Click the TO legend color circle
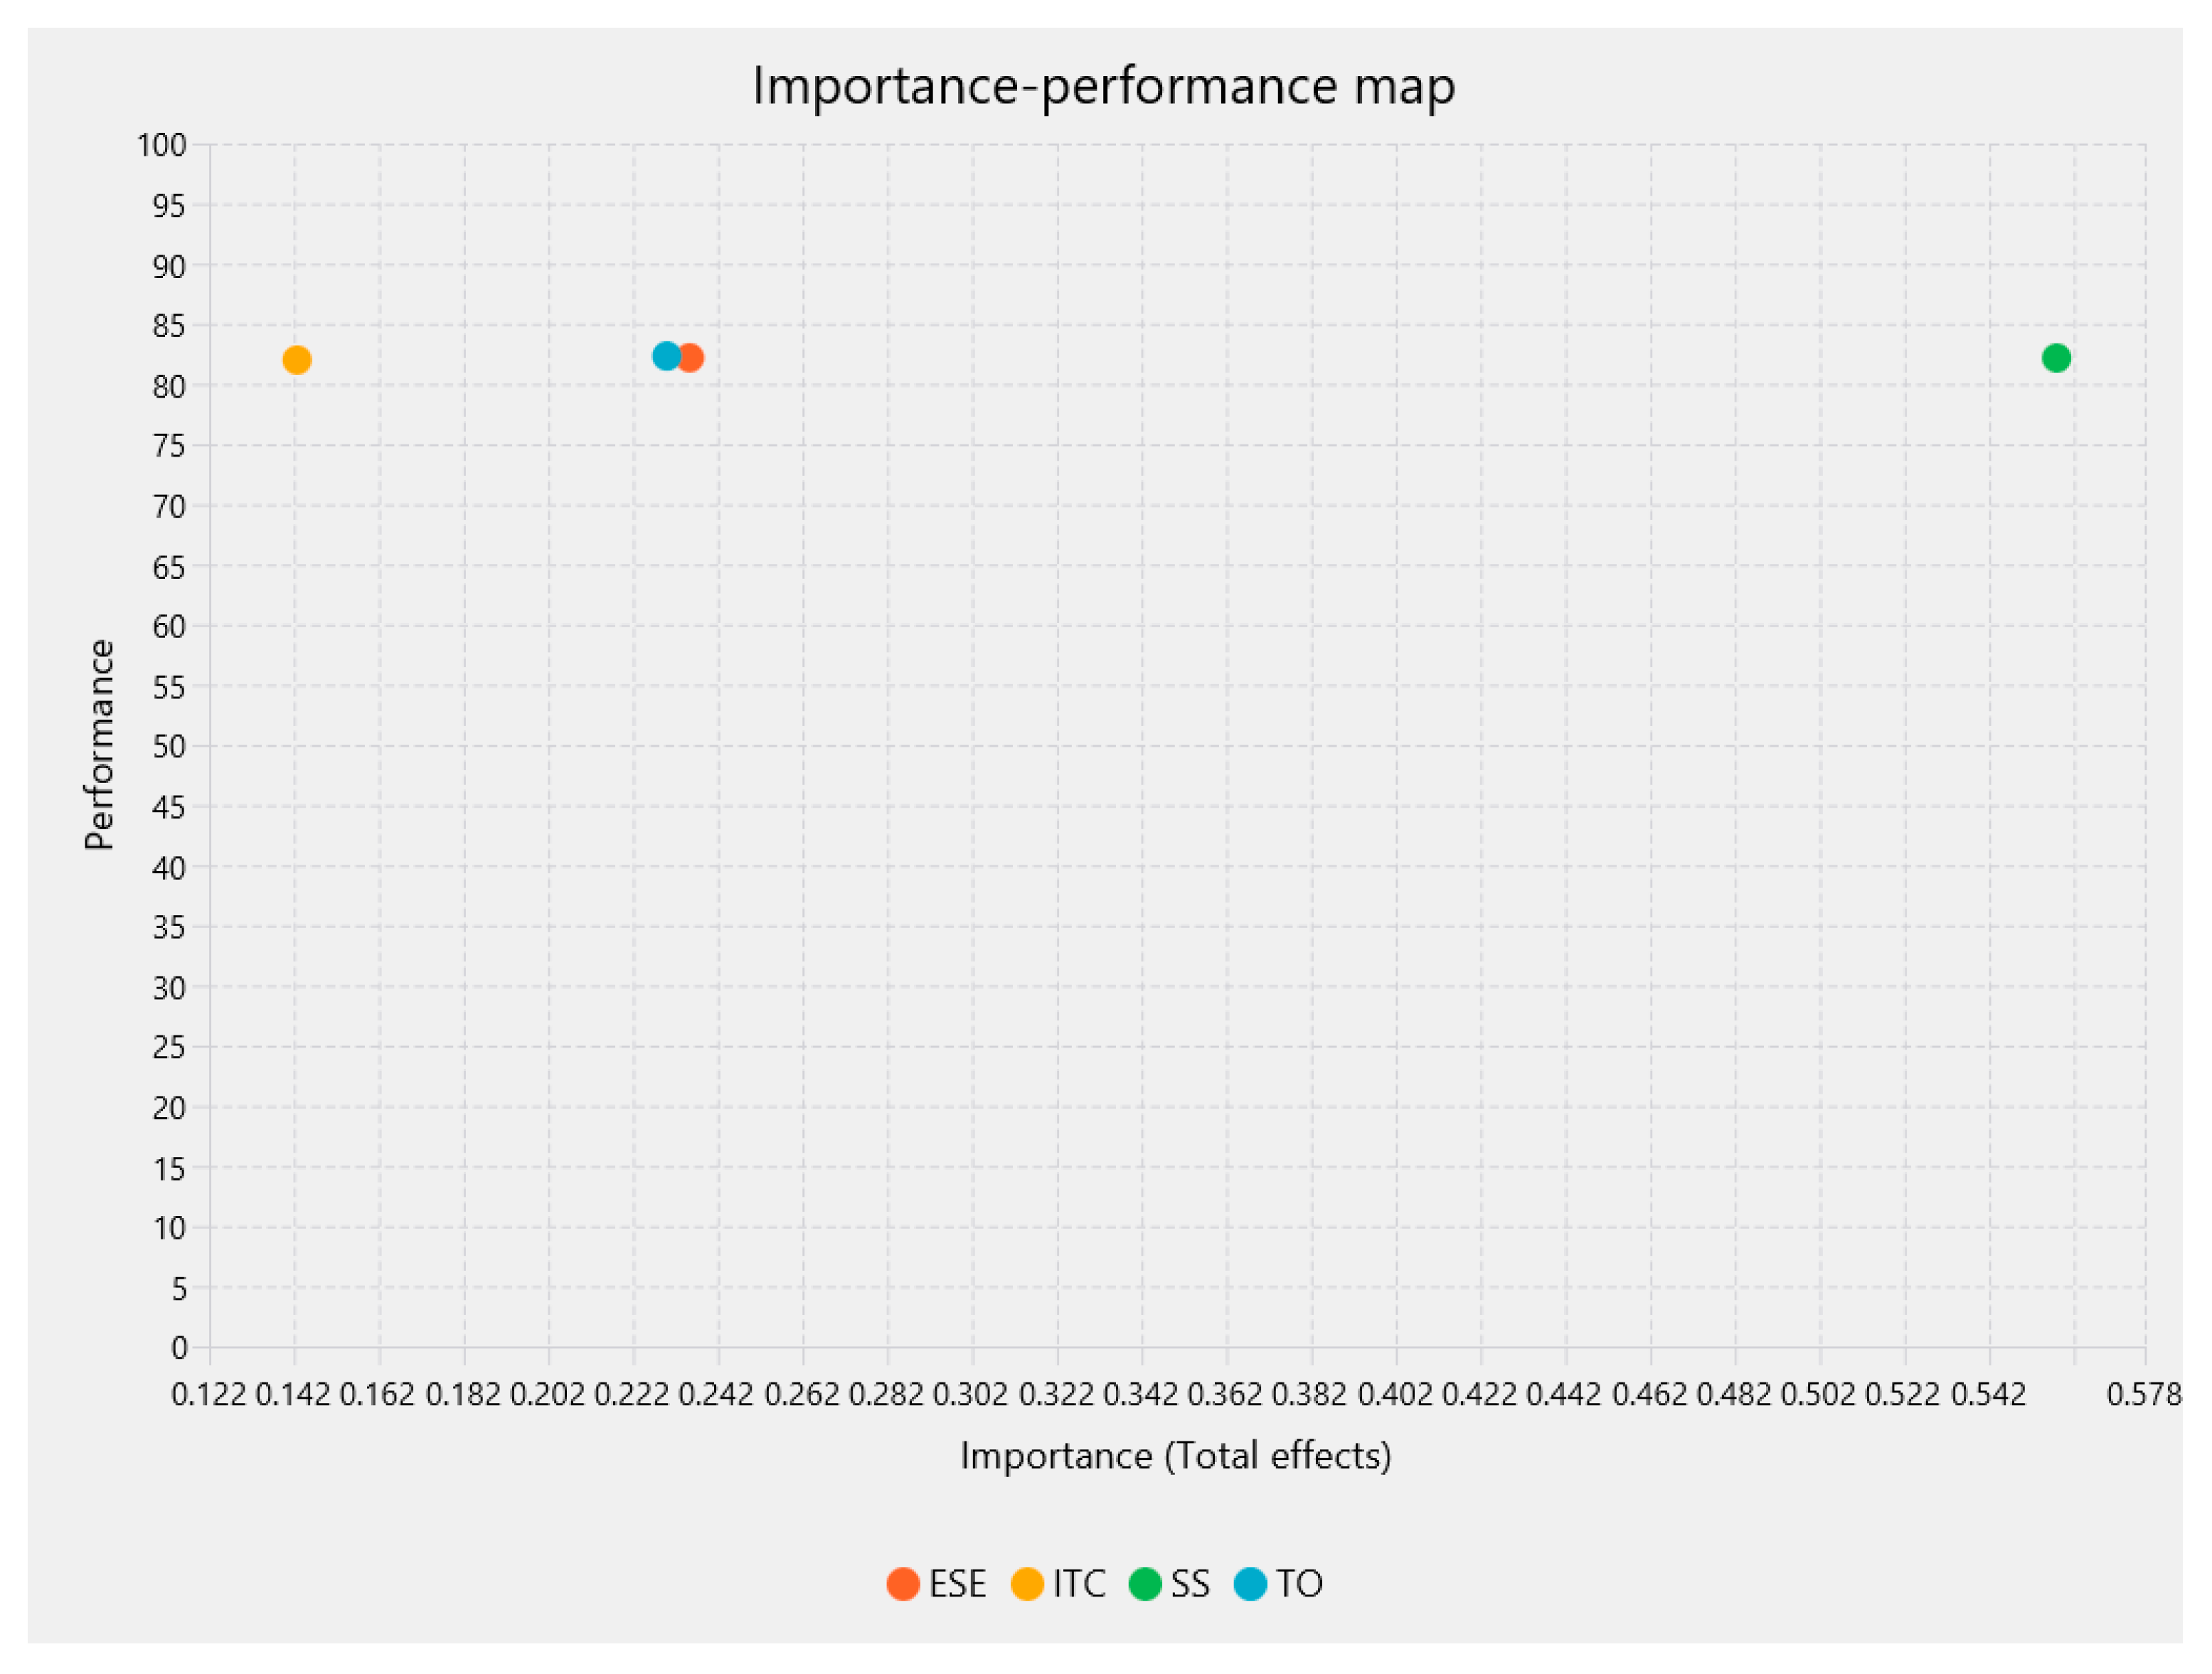The height and width of the screenshot is (1674, 2212). click(1250, 1584)
